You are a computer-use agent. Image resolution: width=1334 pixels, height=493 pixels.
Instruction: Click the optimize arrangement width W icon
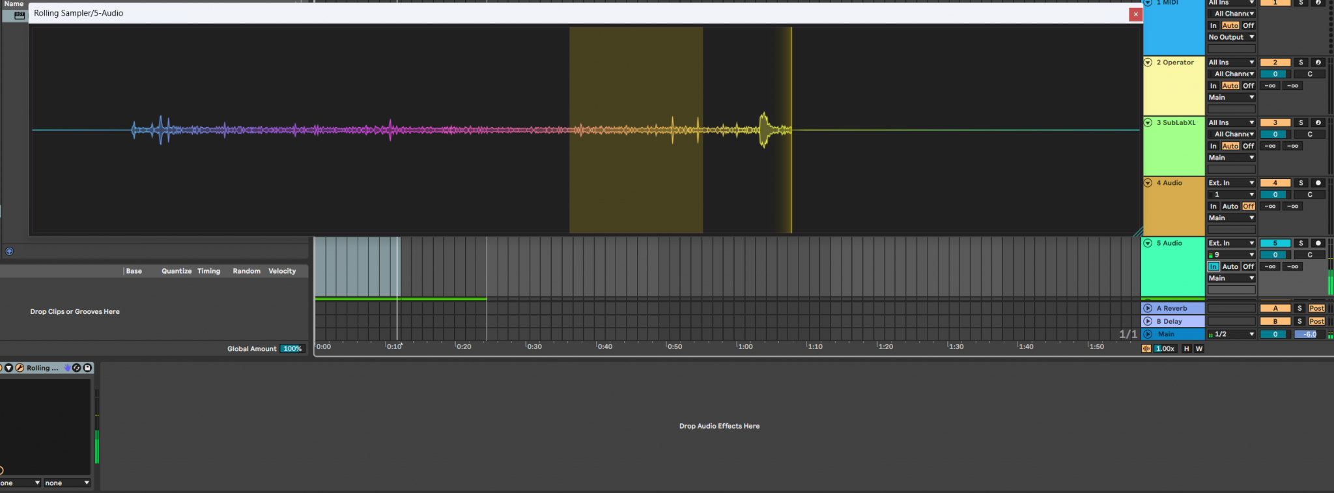1199,348
